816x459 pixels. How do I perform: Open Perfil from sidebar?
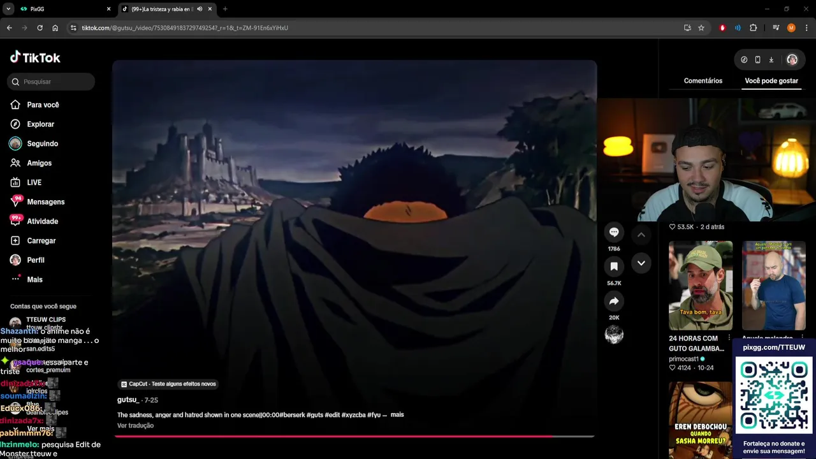(x=27, y=260)
